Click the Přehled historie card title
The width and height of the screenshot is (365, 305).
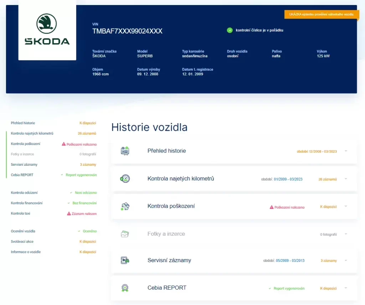click(x=167, y=151)
